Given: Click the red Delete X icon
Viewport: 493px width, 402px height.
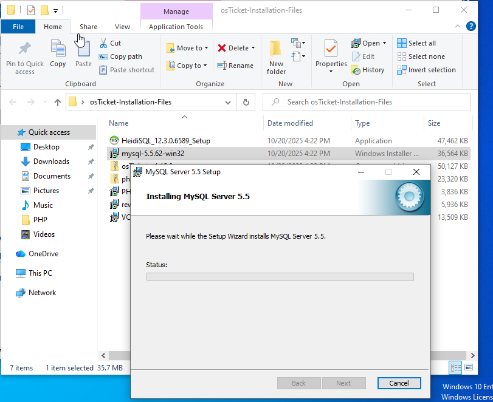Looking at the screenshot, I should [x=222, y=48].
